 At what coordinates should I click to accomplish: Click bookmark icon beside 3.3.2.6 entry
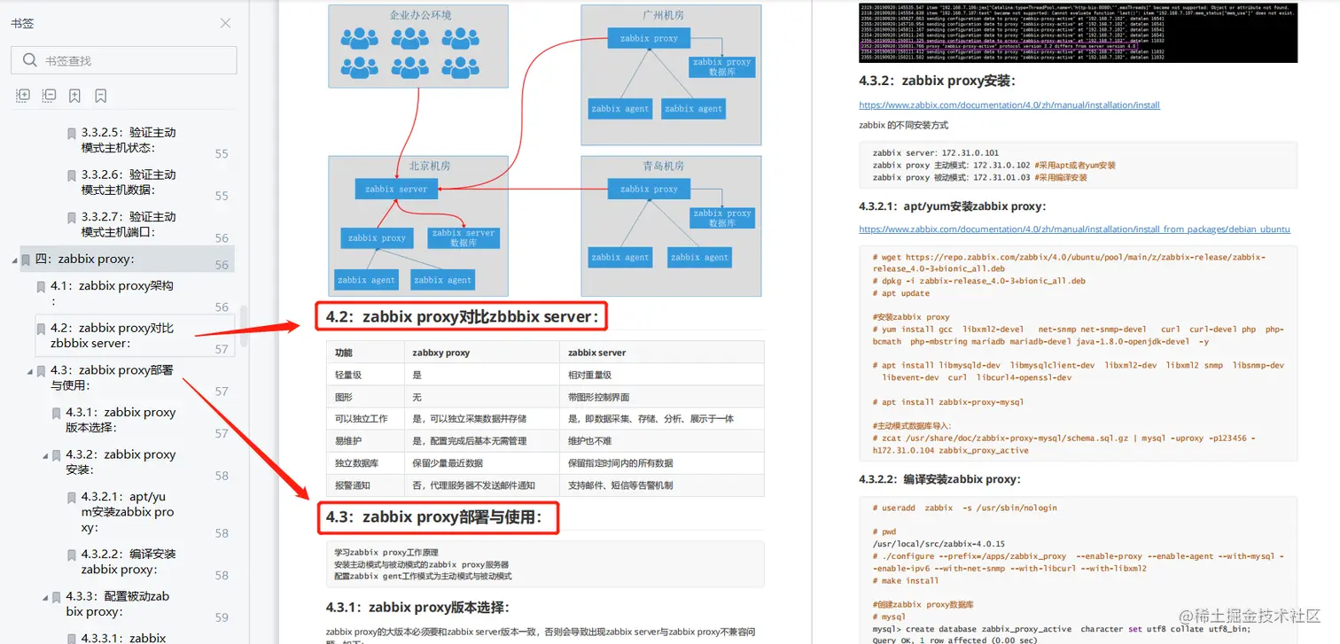(x=72, y=176)
